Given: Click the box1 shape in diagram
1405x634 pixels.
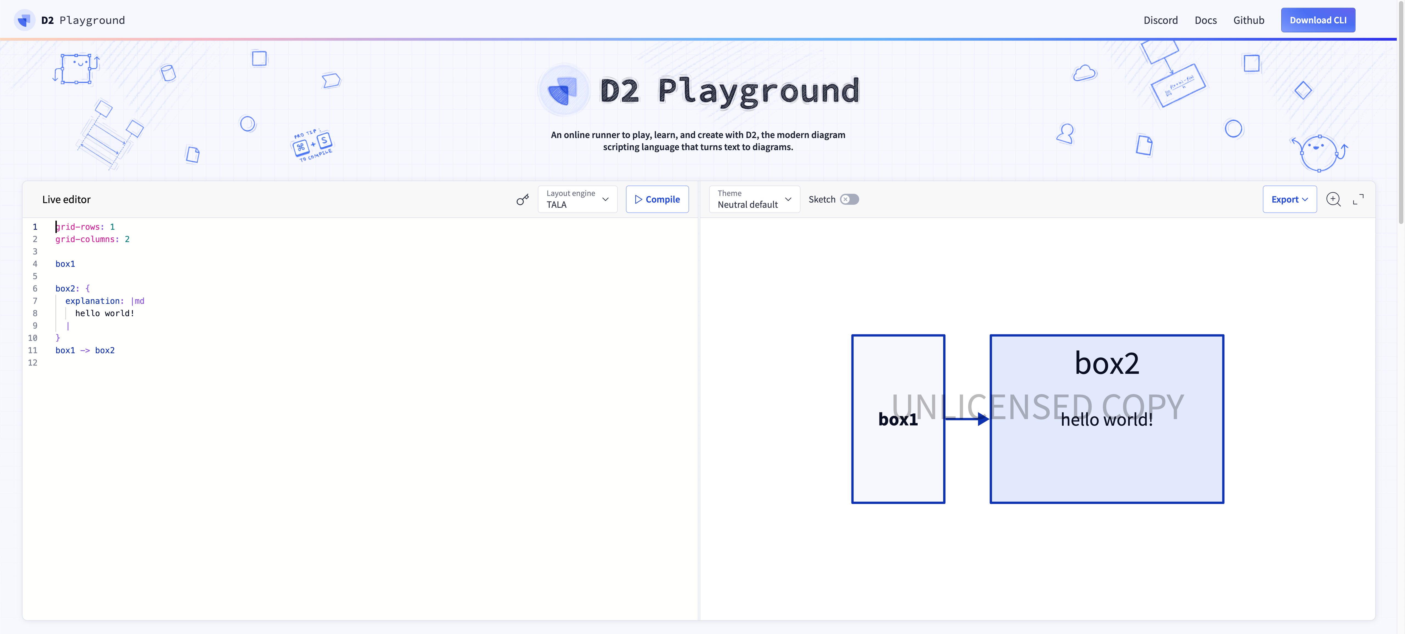Looking at the screenshot, I should point(898,419).
